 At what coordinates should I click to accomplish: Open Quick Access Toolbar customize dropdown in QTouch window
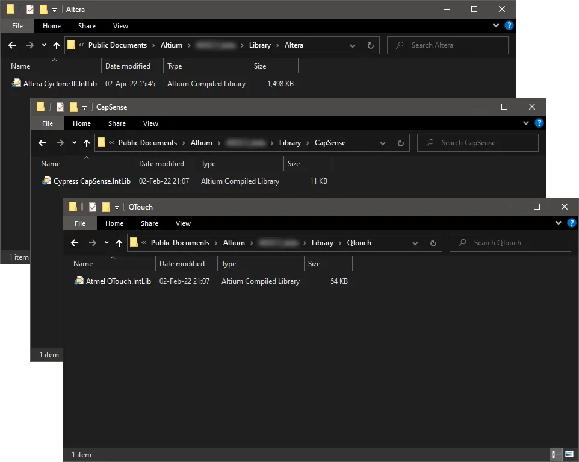coord(117,208)
